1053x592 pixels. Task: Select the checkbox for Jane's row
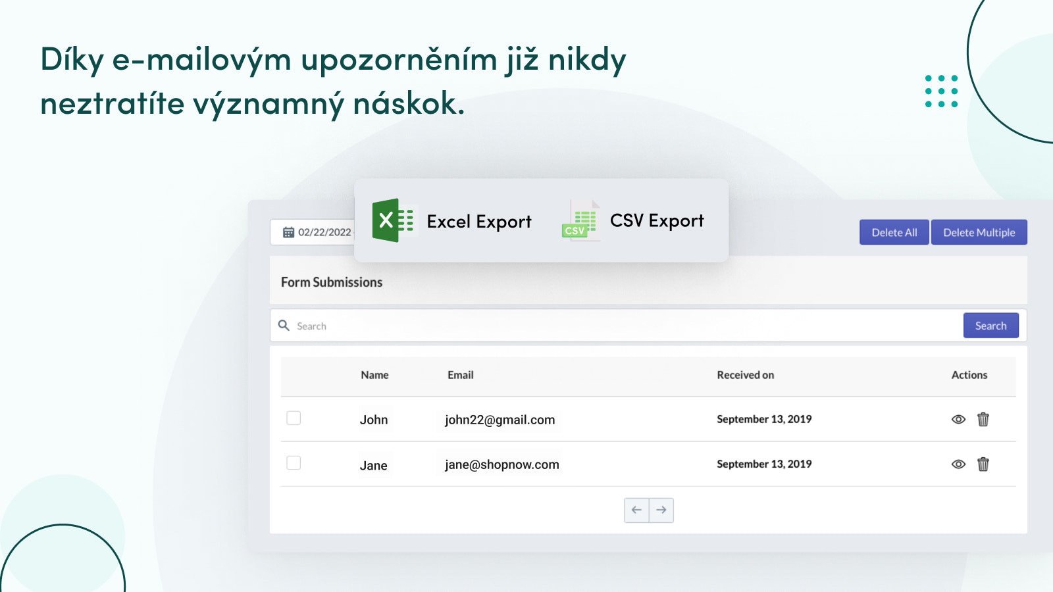(x=294, y=463)
